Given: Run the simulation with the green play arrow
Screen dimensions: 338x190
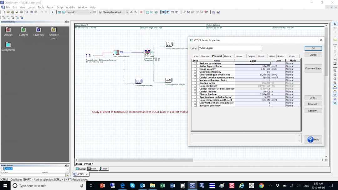Looking at the screenshot, I should [x=52, y=12].
